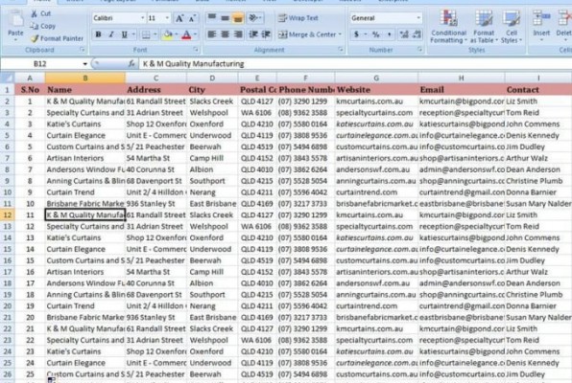The width and height of the screenshot is (572, 383).
Task: Increase decimal places
Action: pyautogui.click(x=404, y=34)
